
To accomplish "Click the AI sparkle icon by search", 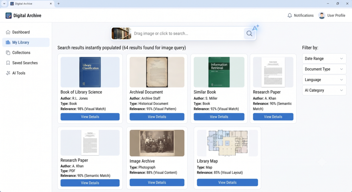I will [x=256, y=27].
